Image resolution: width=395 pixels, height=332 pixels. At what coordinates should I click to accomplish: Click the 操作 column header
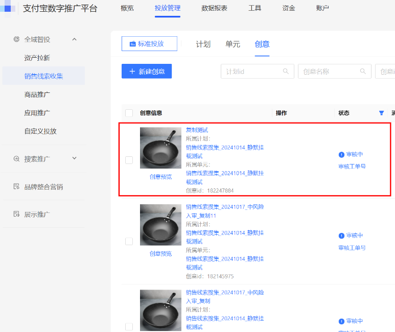coord(282,113)
